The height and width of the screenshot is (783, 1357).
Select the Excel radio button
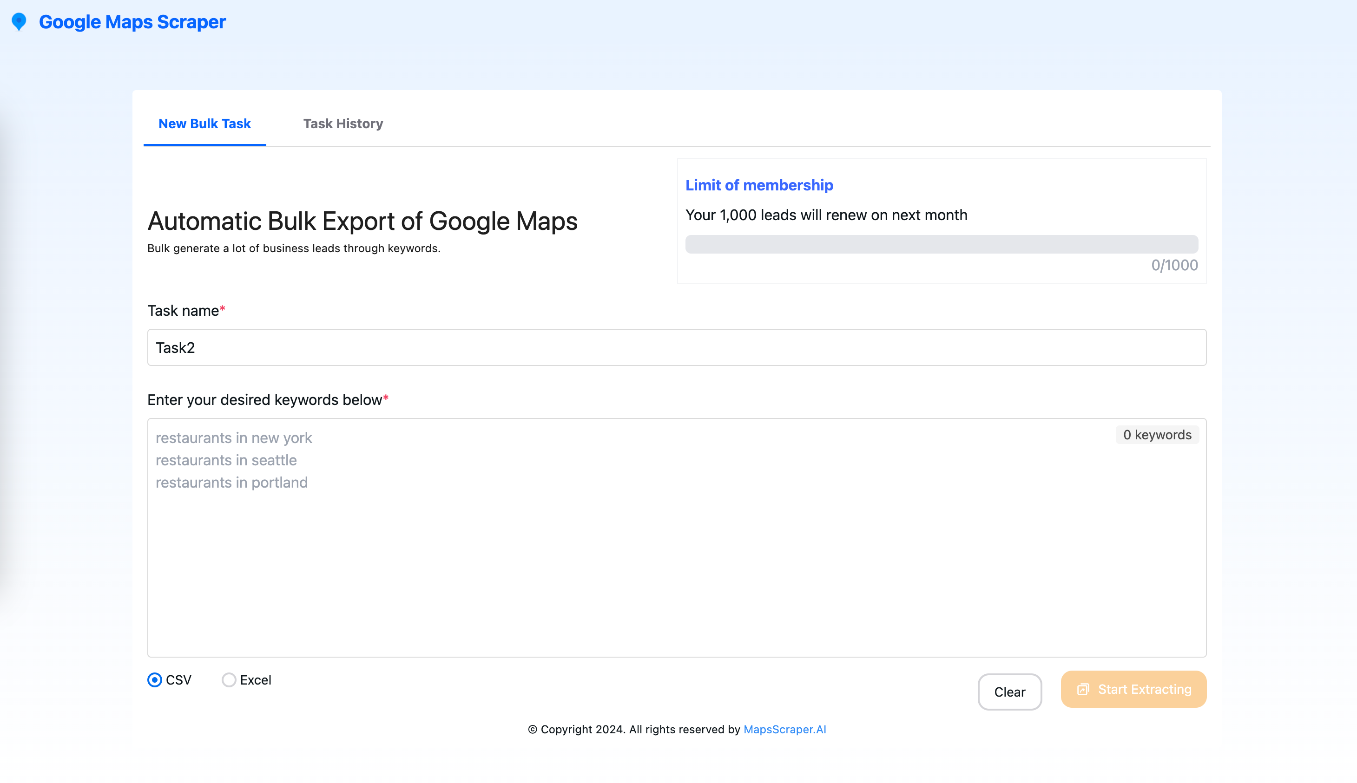coord(229,680)
